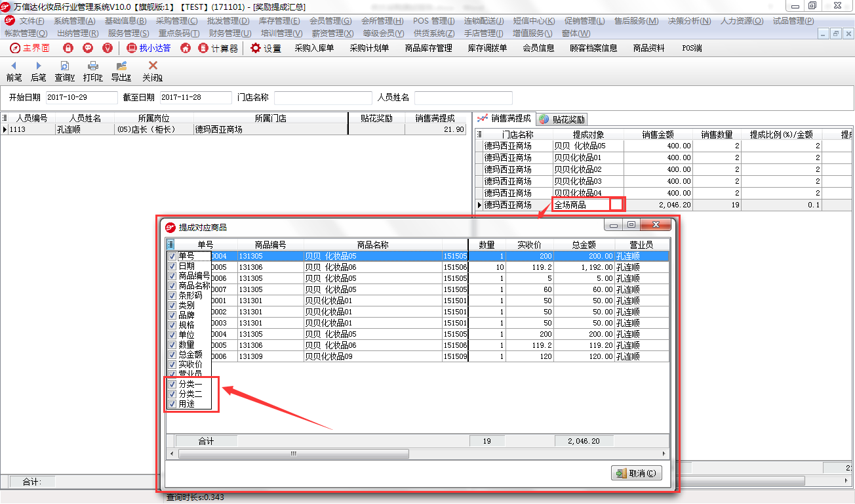Open the 顾客档案信息 shortcut

[x=593, y=48]
